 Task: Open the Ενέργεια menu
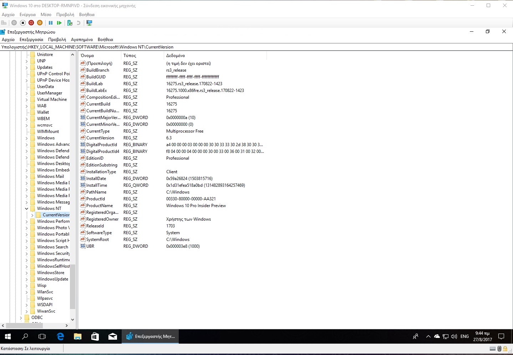(27, 15)
